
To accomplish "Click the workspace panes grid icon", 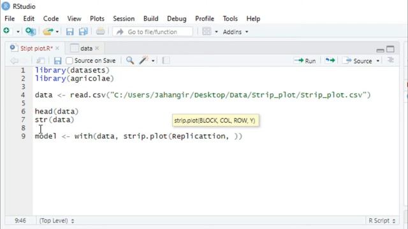I will [207, 32].
